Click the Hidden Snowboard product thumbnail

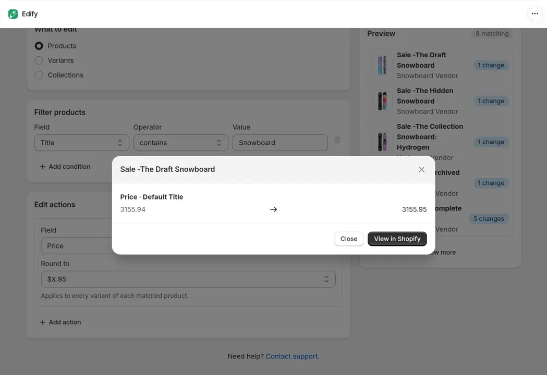click(382, 101)
